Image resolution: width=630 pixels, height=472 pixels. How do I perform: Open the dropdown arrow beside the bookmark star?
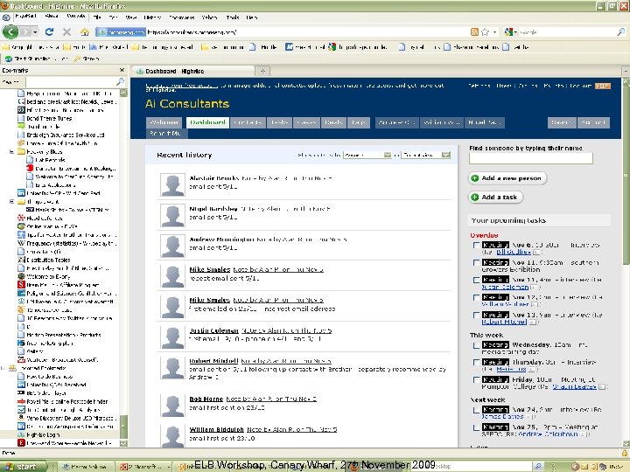click(494, 31)
